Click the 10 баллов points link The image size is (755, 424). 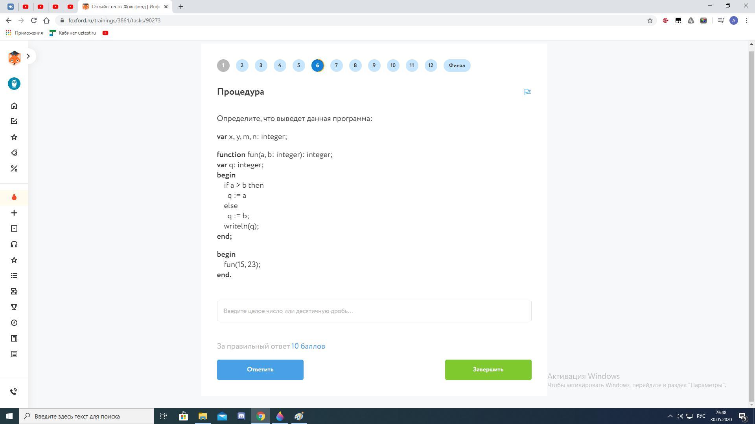(308, 346)
